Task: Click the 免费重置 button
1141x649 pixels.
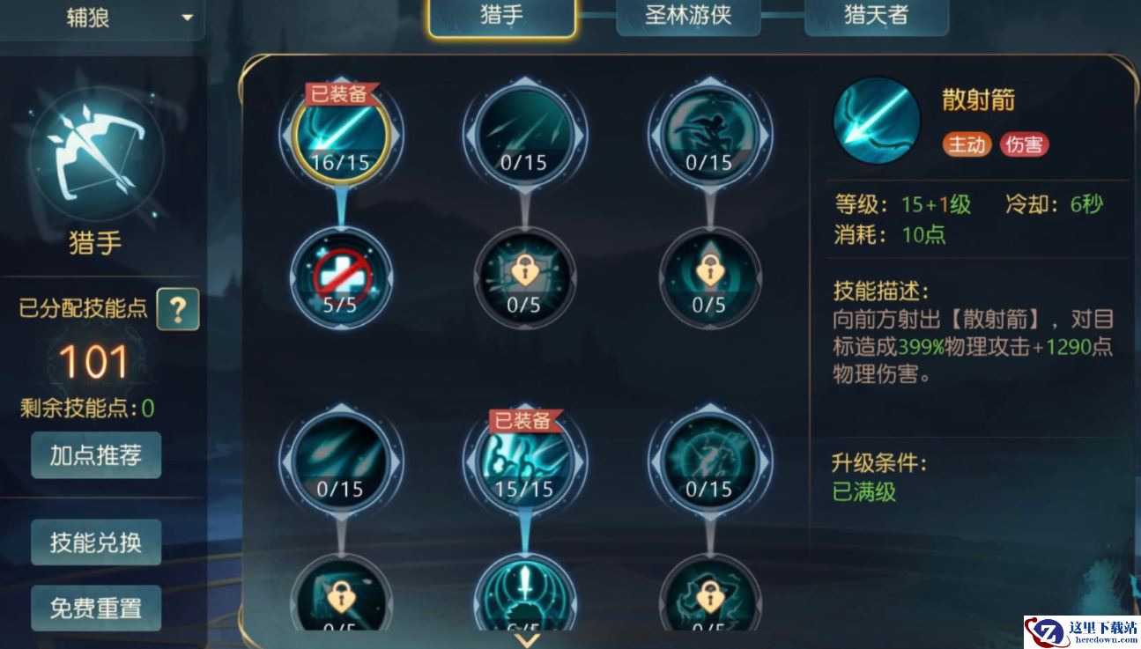Action: (96, 608)
